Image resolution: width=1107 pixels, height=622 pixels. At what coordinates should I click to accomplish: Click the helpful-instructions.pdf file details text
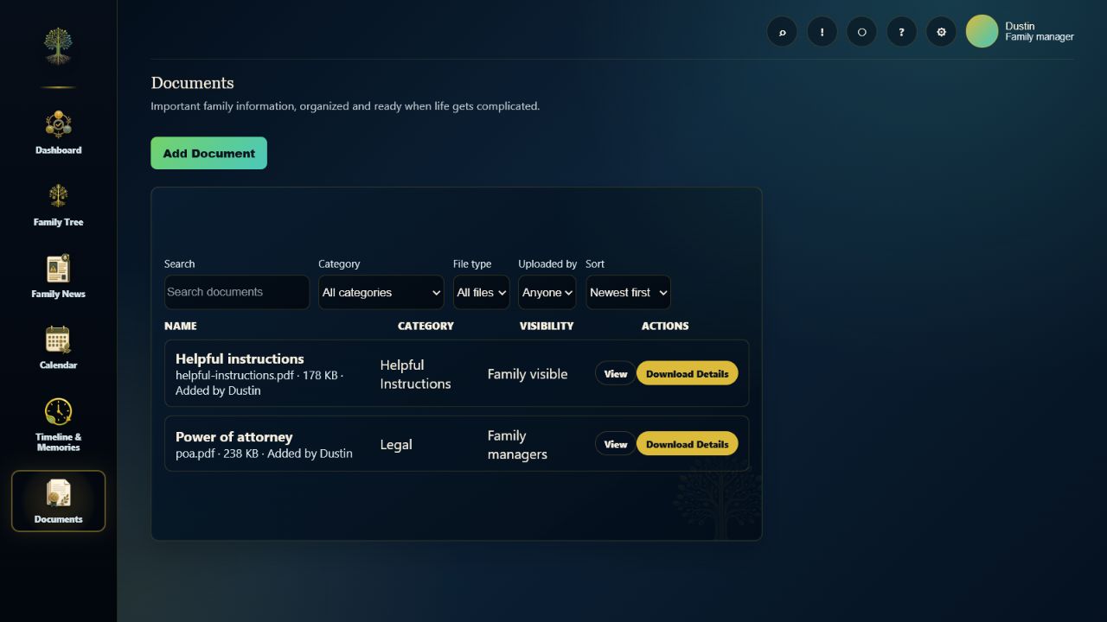pos(259,383)
